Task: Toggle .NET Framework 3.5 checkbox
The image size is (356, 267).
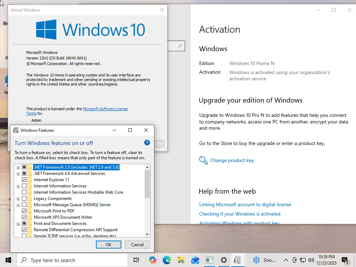Action: 24,167
